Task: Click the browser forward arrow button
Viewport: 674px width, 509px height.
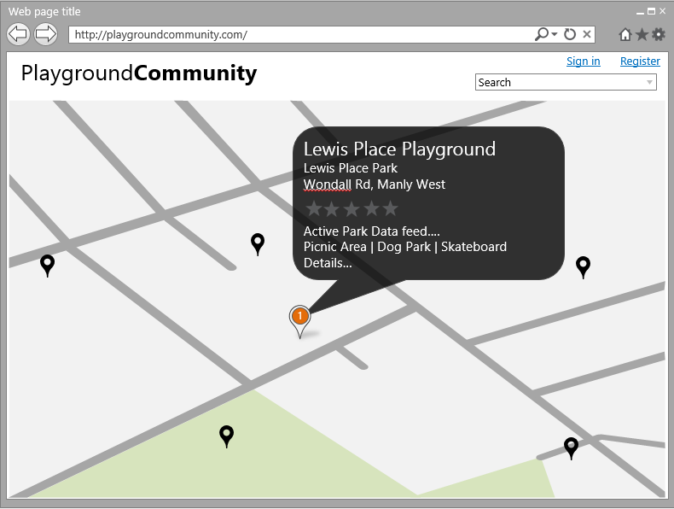Action: [46, 34]
